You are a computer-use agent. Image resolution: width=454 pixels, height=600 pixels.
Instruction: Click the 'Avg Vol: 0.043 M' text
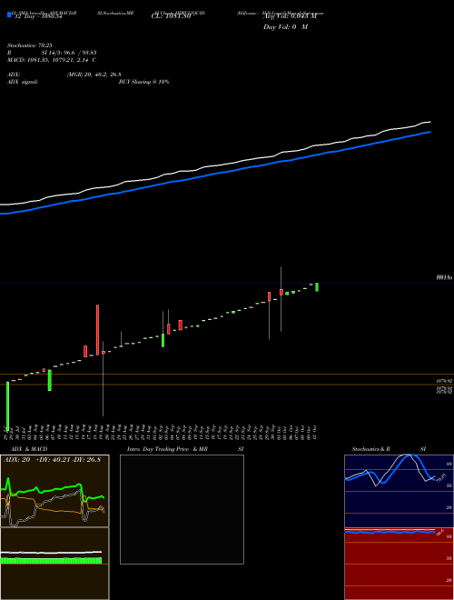pyautogui.click(x=290, y=16)
